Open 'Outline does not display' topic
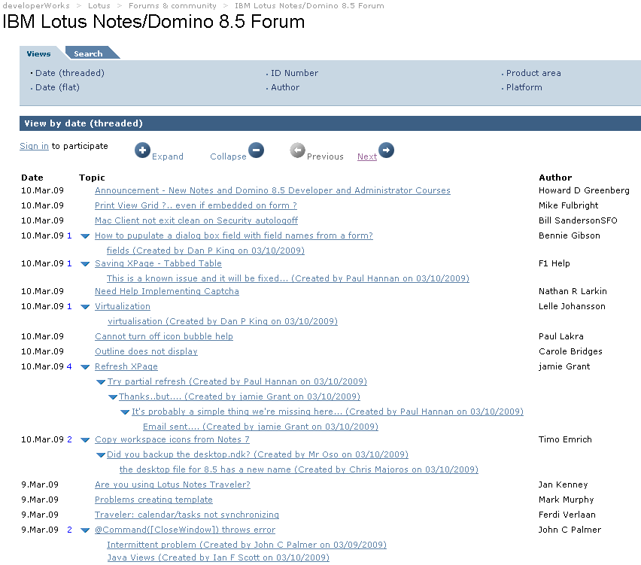Image resolution: width=641 pixels, height=565 pixels. click(x=147, y=351)
